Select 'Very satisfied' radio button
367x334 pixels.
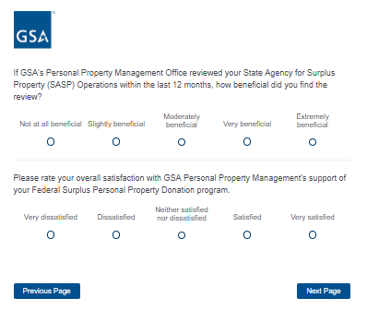click(313, 235)
